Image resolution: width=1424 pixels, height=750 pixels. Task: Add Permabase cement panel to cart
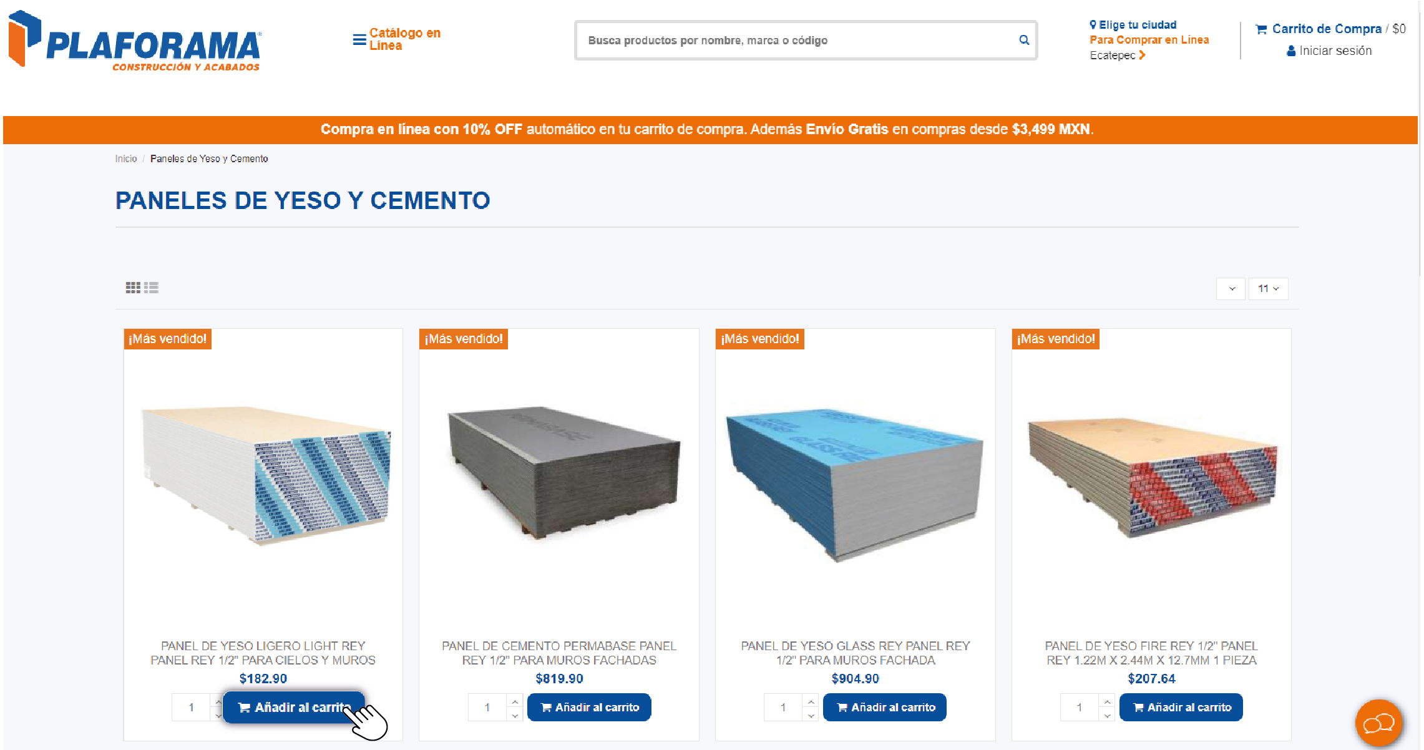(x=589, y=707)
